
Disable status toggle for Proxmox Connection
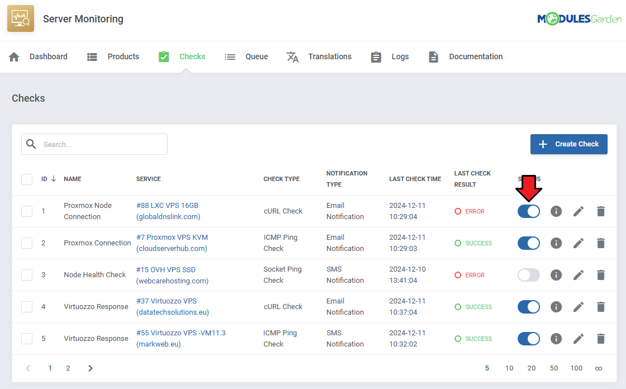click(529, 243)
